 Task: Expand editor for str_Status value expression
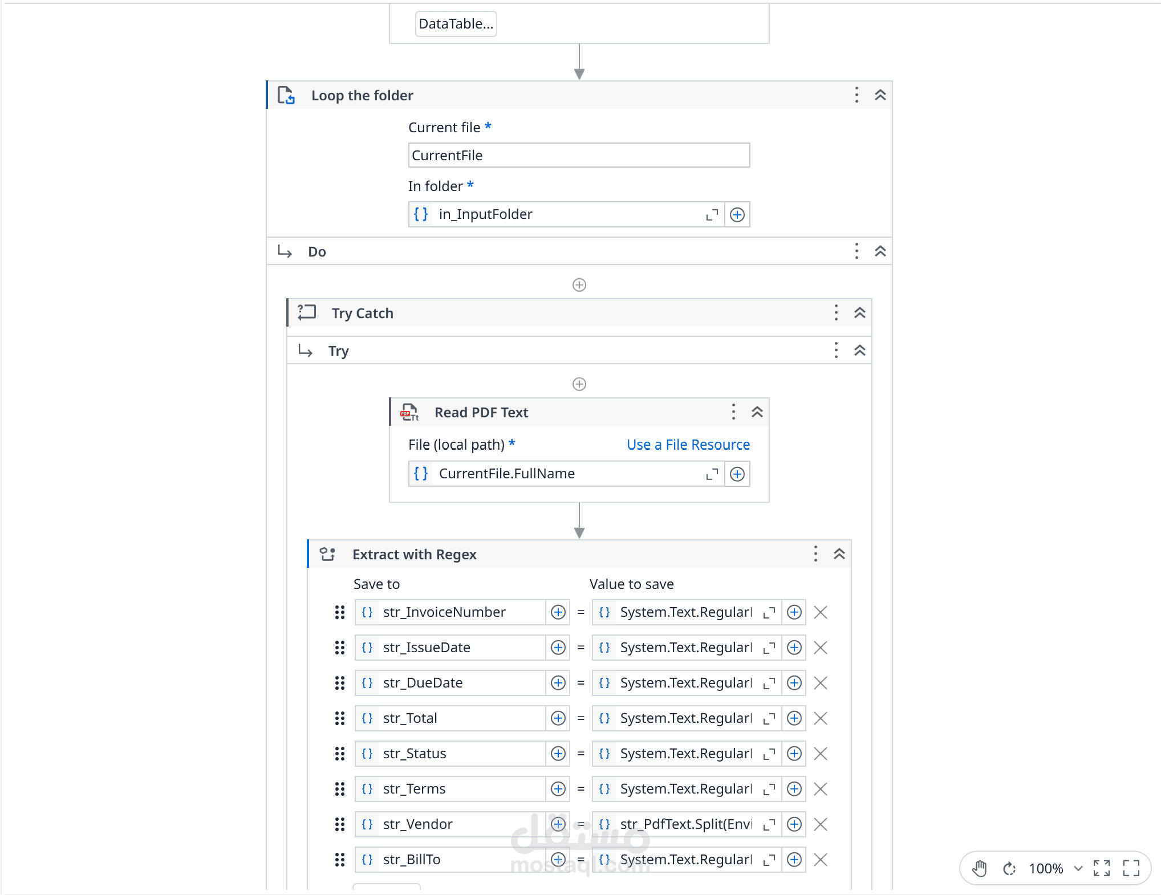tap(769, 754)
